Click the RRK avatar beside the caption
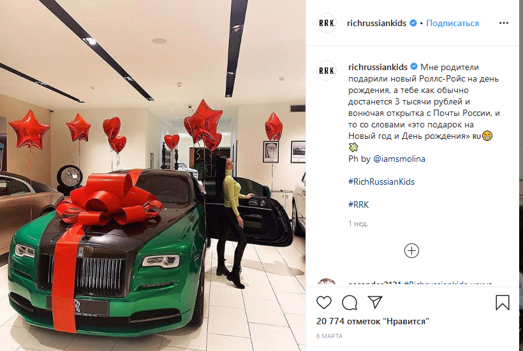The image size is (523, 351). [327, 71]
